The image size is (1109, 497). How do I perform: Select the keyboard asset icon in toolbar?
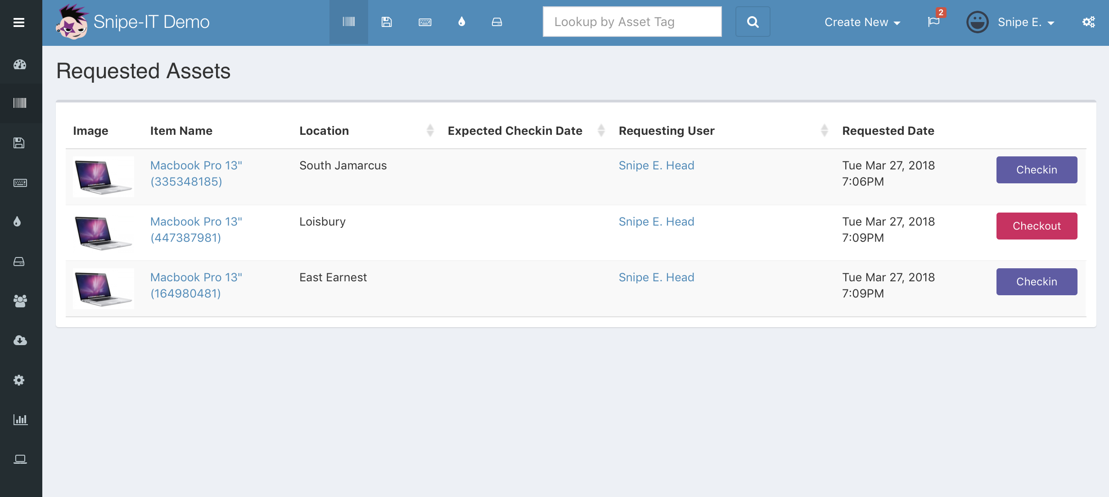[x=424, y=22]
